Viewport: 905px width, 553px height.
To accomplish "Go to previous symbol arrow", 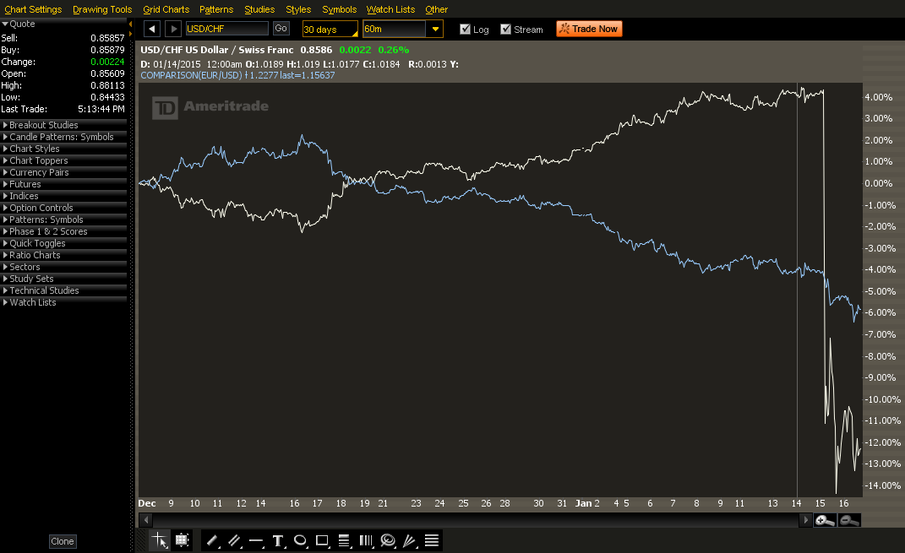I will point(152,29).
